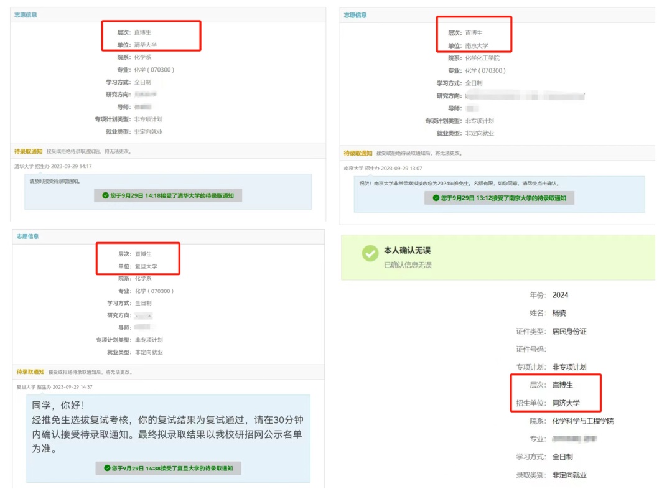Click the large checkmark icon beside 本人确认无误
672x504 pixels.
(x=370, y=253)
